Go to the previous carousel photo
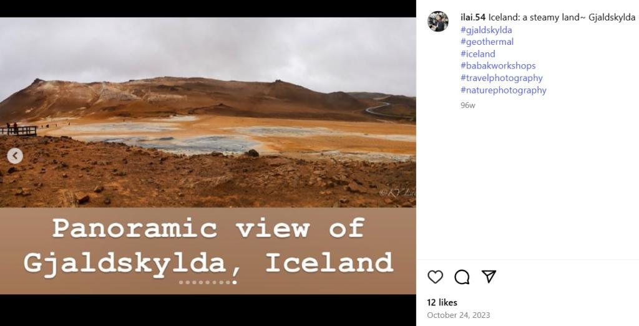 point(15,155)
